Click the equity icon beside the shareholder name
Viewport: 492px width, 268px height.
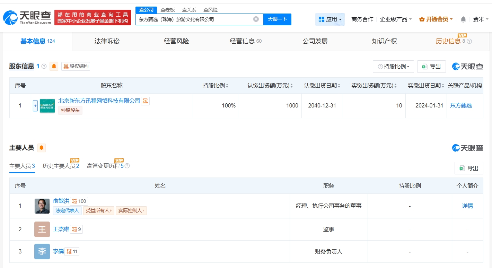pos(145,101)
